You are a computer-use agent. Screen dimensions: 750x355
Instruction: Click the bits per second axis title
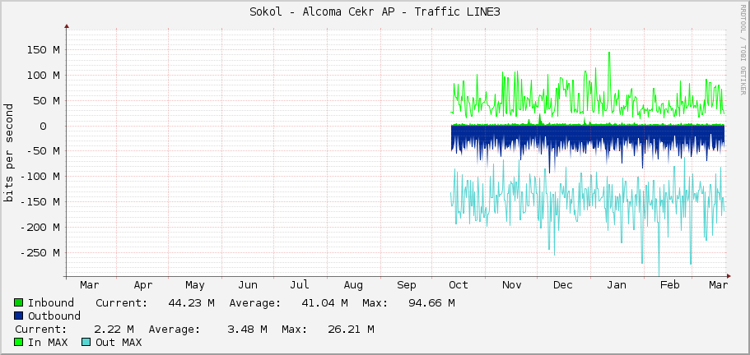point(9,152)
